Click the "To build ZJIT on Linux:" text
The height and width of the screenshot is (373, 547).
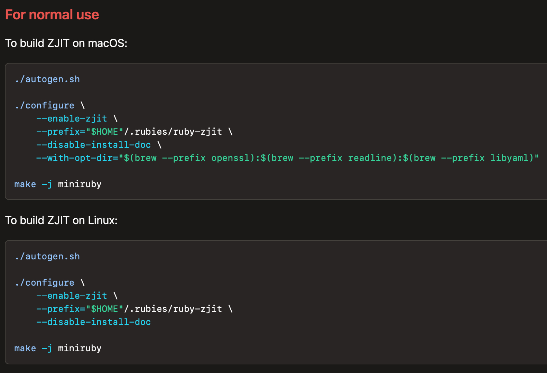pyautogui.click(x=61, y=220)
